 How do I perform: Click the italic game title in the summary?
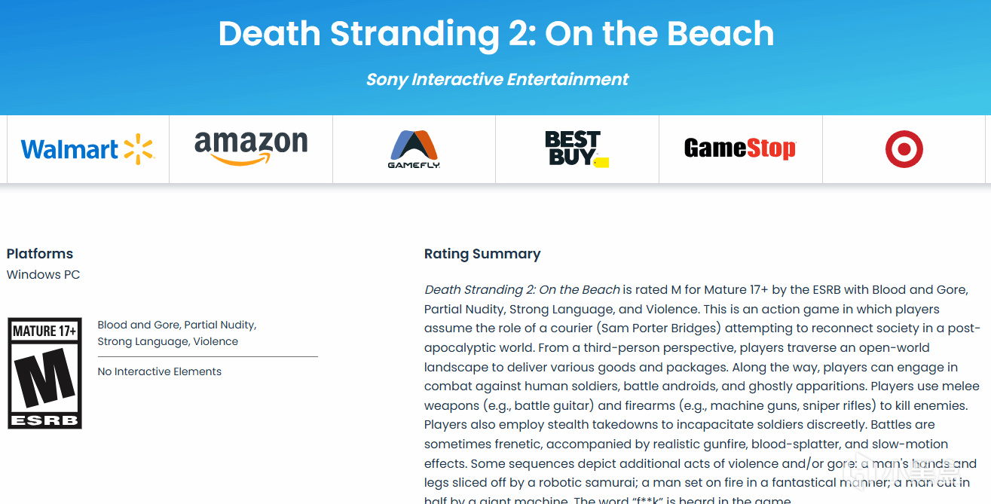tap(522, 289)
